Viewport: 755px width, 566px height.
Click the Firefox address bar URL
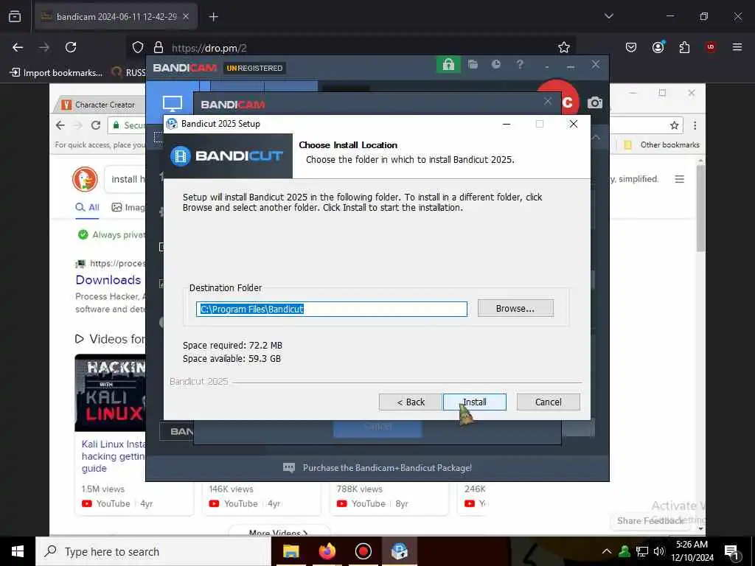click(x=209, y=48)
